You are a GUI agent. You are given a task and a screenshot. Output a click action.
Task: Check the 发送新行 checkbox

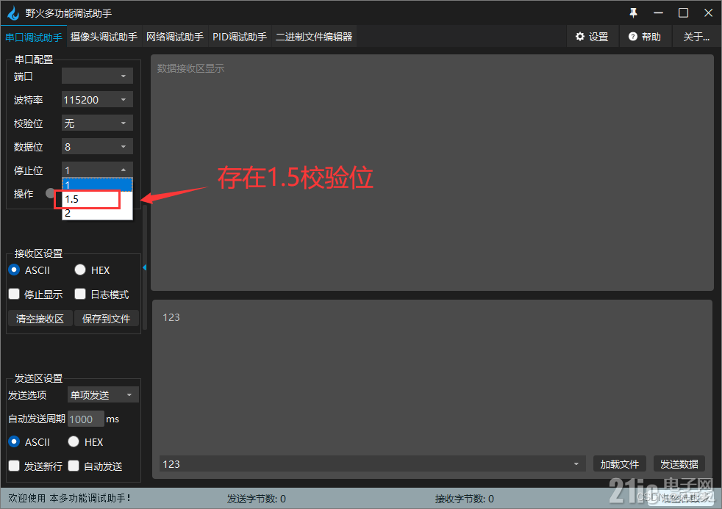tap(14, 466)
